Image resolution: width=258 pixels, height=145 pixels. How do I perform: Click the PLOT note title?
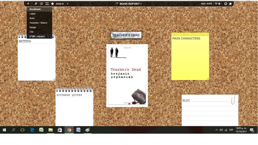[186, 101]
